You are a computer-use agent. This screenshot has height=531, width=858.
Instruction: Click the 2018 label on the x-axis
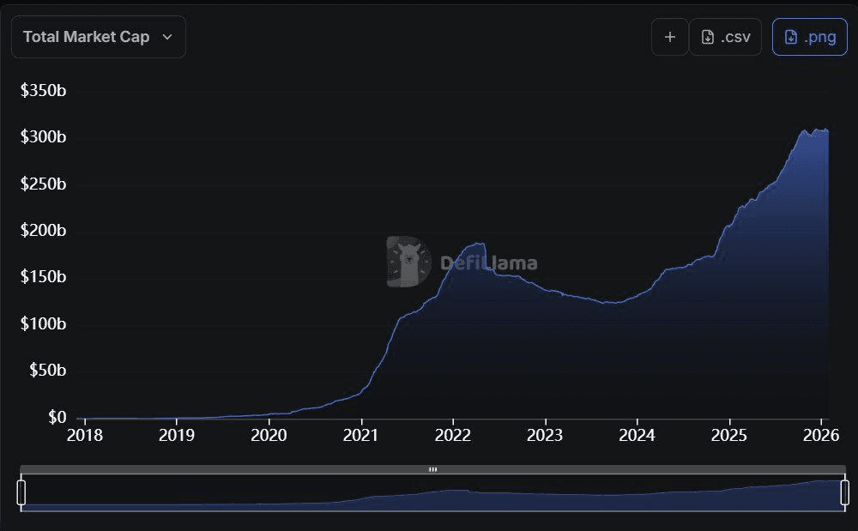[84, 435]
